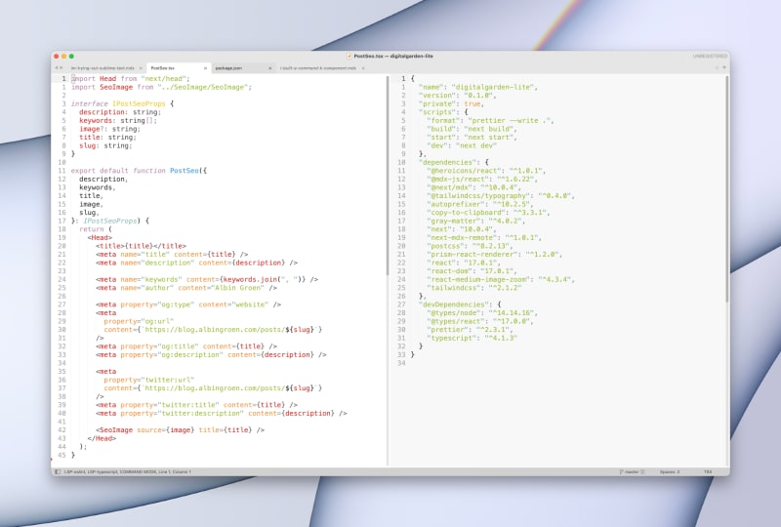Click "keywords: string[];" in the interface
The width and height of the screenshot is (781, 527).
(118, 121)
